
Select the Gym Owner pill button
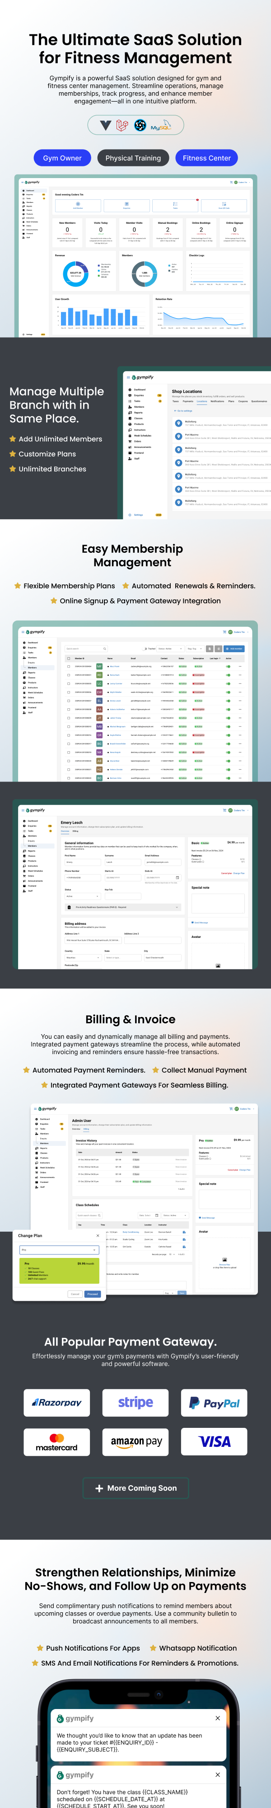(x=62, y=158)
